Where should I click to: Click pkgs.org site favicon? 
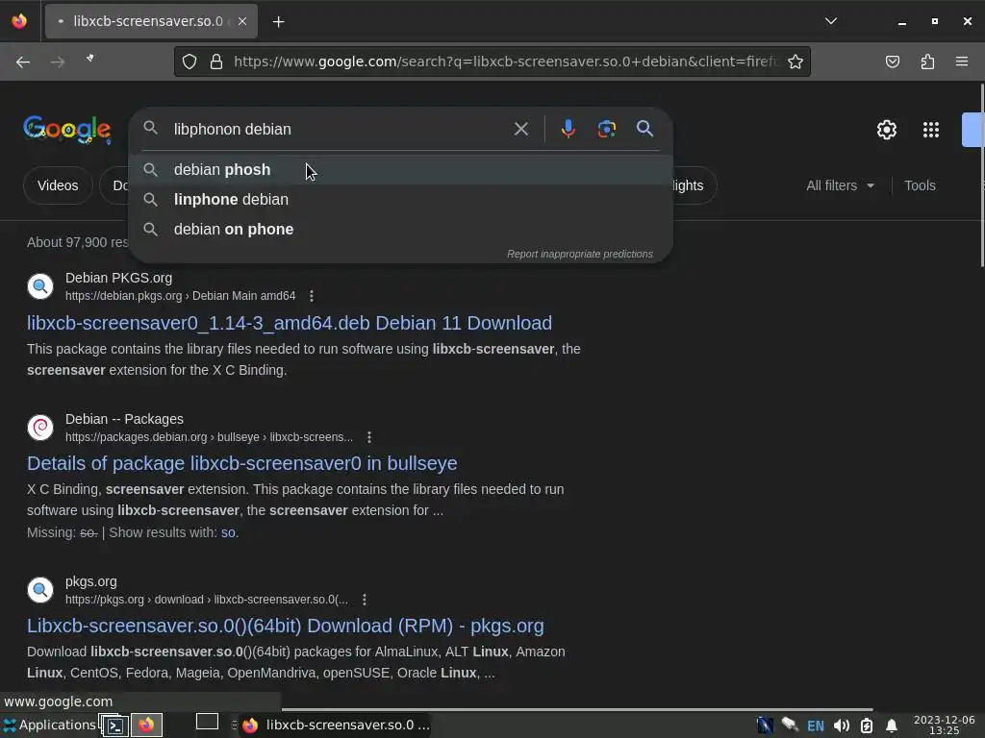[40, 590]
